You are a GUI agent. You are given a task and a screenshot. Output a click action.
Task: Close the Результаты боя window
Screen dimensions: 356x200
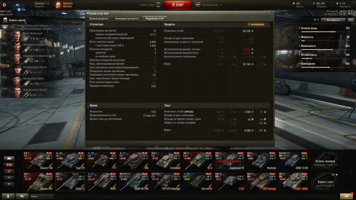click(x=272, y=13)
